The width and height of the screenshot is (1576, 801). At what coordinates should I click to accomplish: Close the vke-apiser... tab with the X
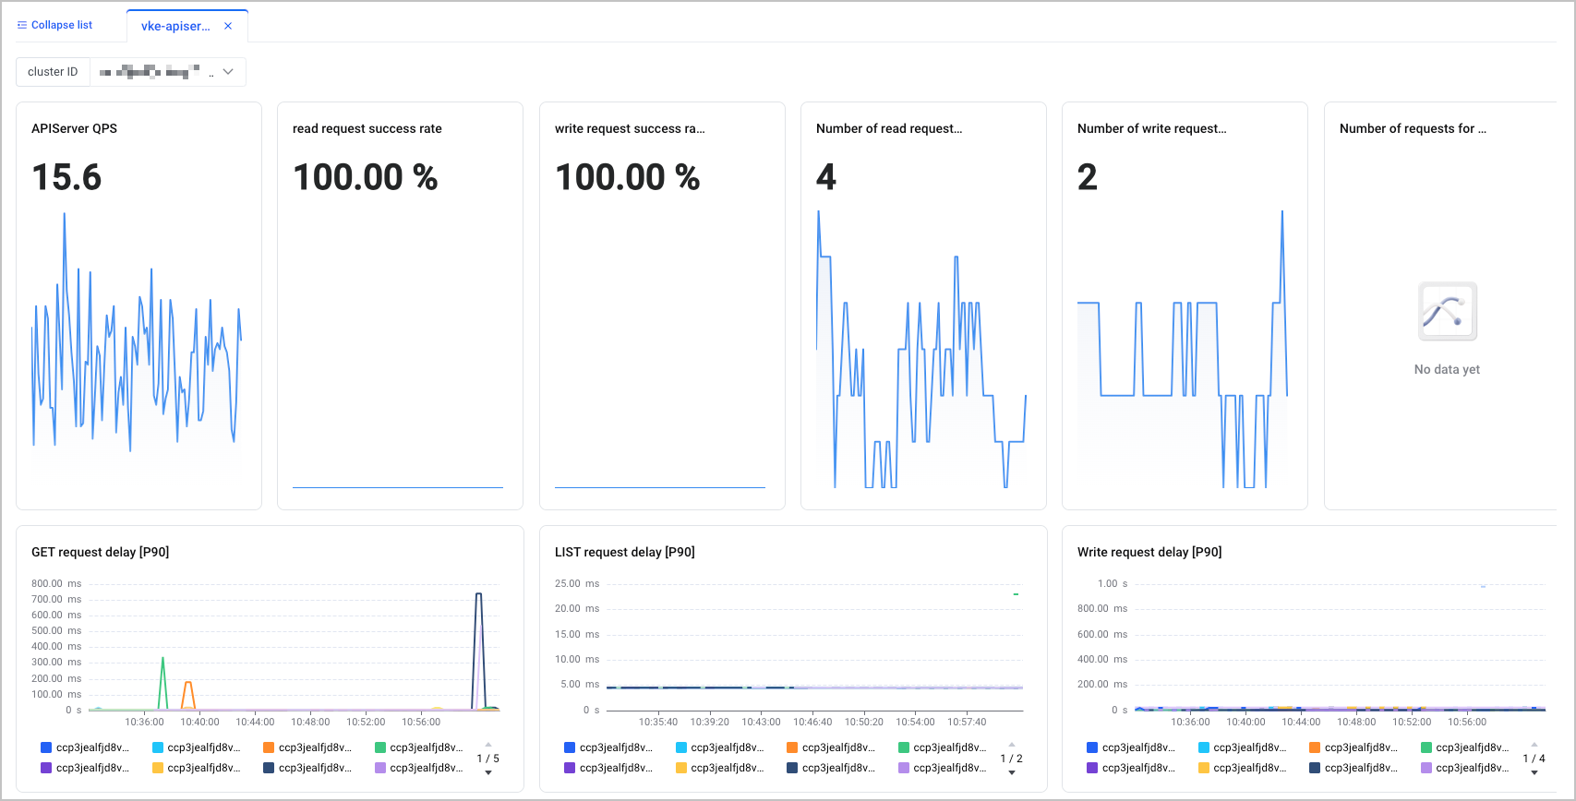point(228,26)
